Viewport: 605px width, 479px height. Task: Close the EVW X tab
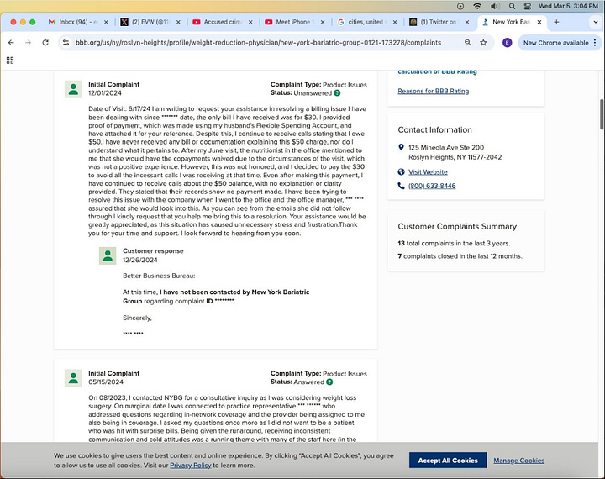pyautogui.click(x=178, y=22)
